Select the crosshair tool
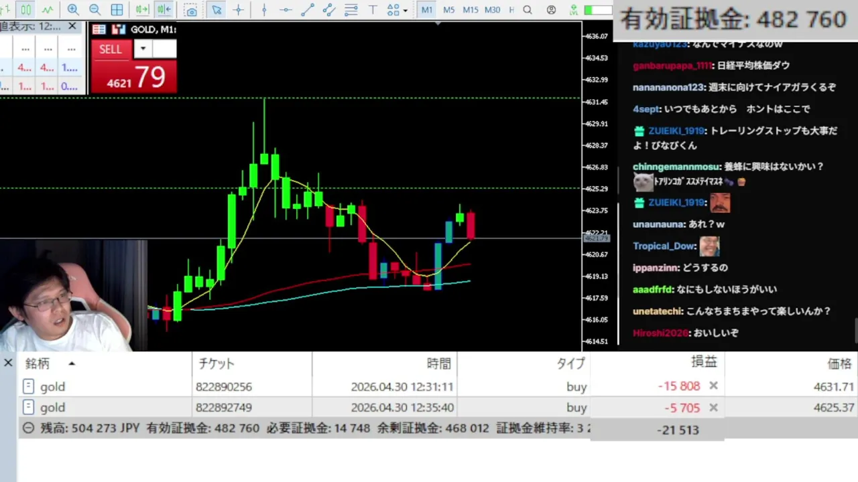This screenshot has height=482, width=858. 238,9
